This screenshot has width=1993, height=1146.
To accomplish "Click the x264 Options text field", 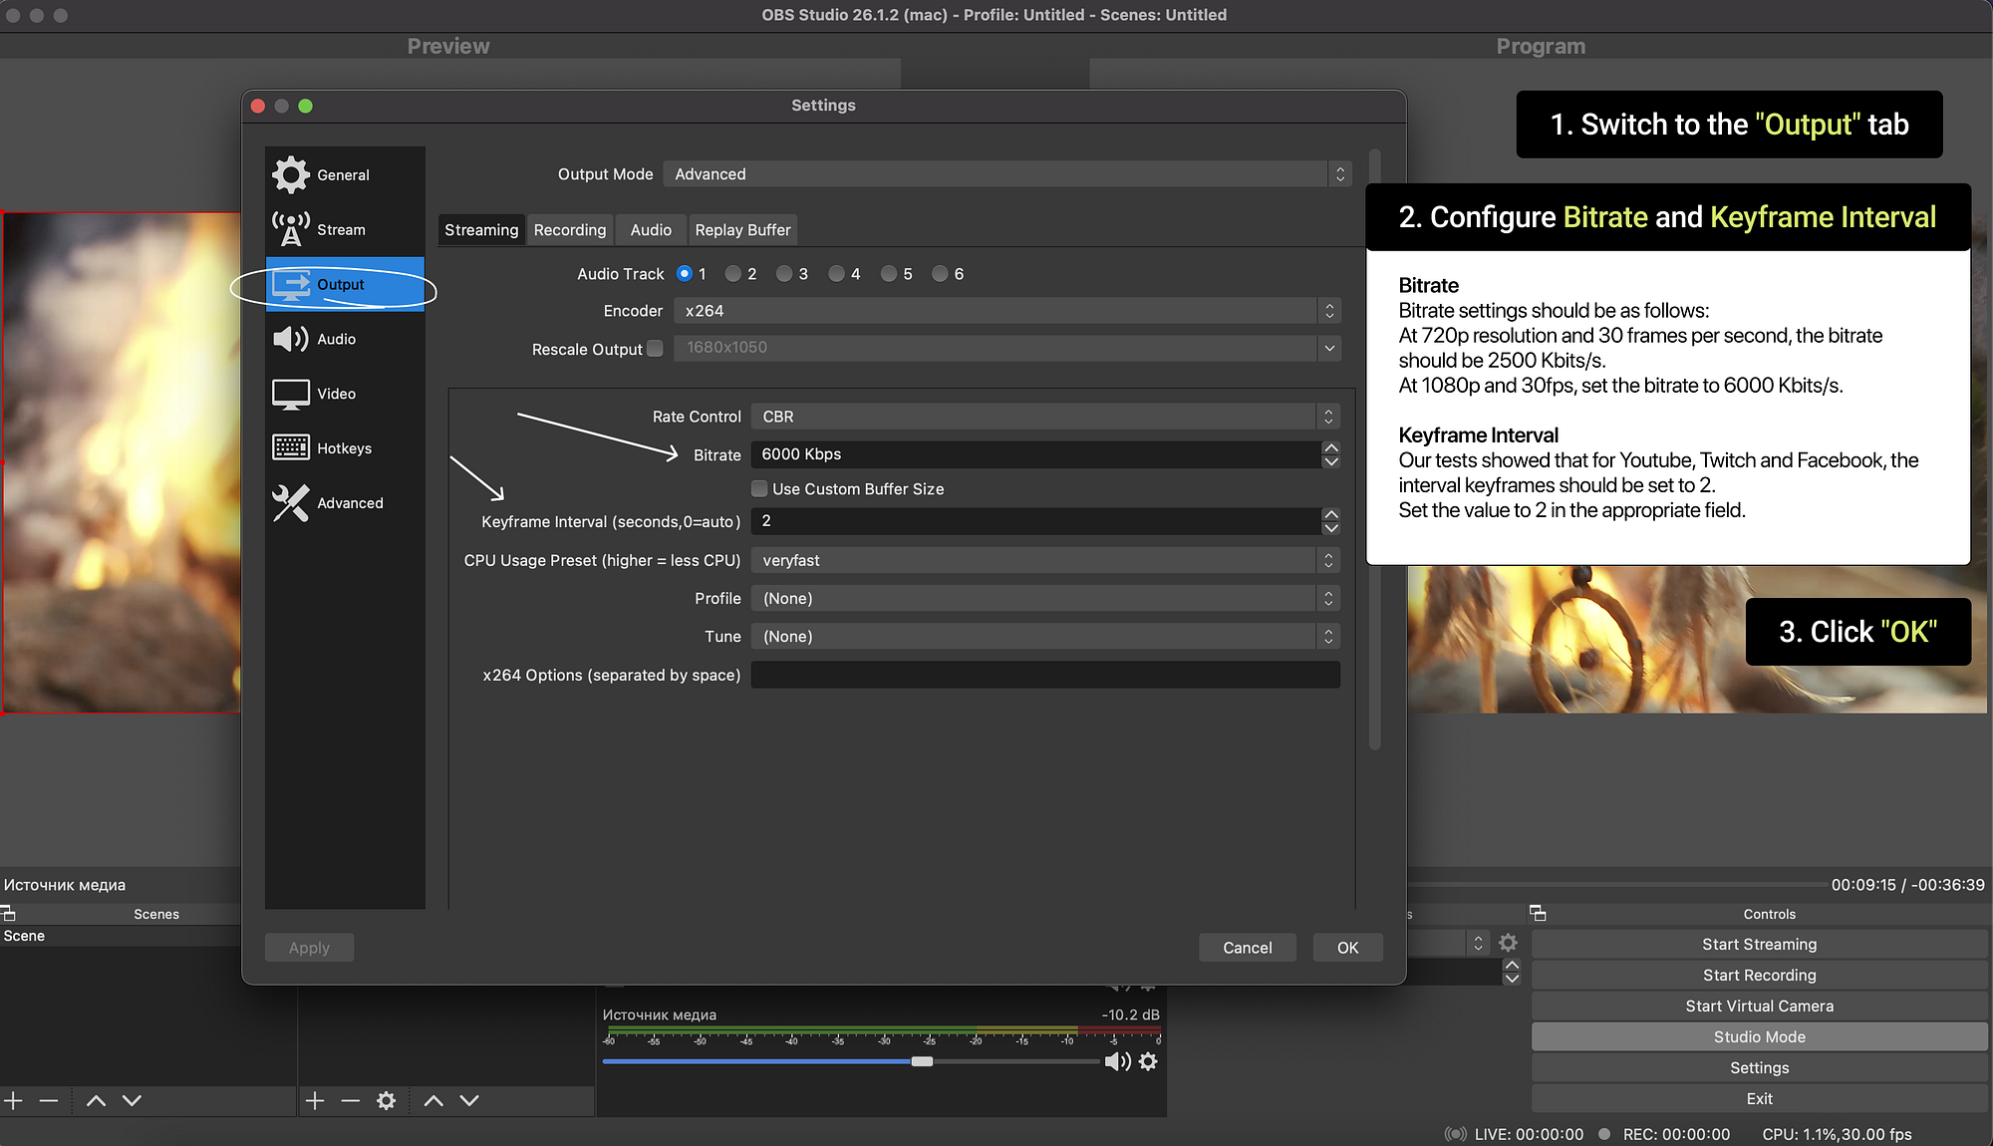I will pyautogui.click(x=1044, y=675).
